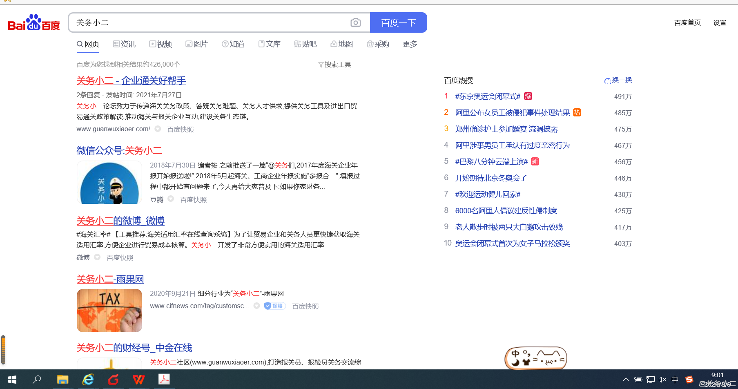738x389 pixels.
Task: Show hidden system tray icons
Action: pyautogui.click(x=626, y=380)
